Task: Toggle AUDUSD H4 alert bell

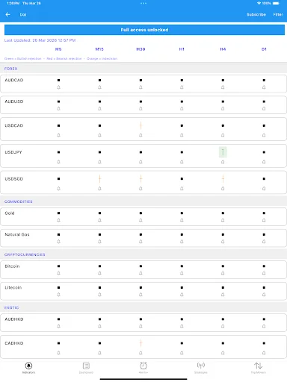Action: pyautogui.click(x=223, y=109)
